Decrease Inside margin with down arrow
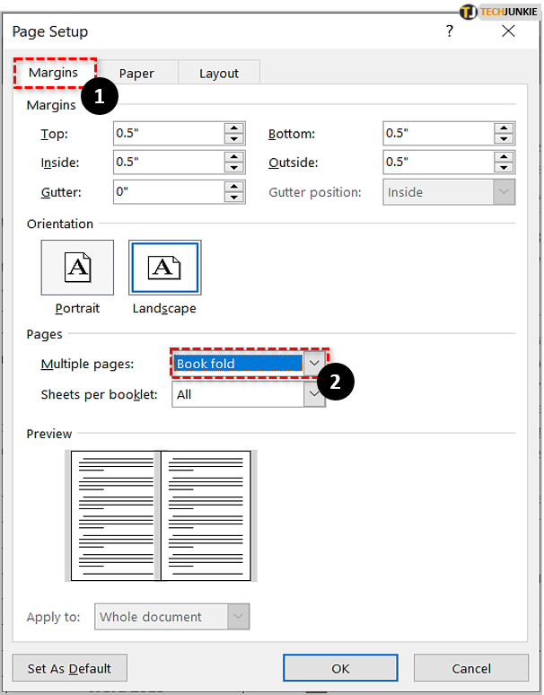This screenshot has height=695, width=544. [234, 168]
